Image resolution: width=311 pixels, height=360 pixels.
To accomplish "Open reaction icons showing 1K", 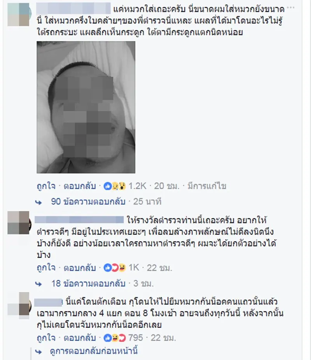I will click(121, 268).
